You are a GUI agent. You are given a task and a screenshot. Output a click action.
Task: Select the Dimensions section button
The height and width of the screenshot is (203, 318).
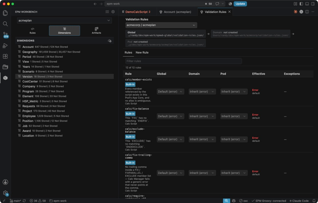[64, 31]
